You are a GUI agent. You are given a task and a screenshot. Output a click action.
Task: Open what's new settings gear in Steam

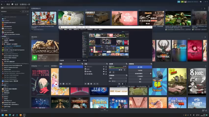point(40,8)
